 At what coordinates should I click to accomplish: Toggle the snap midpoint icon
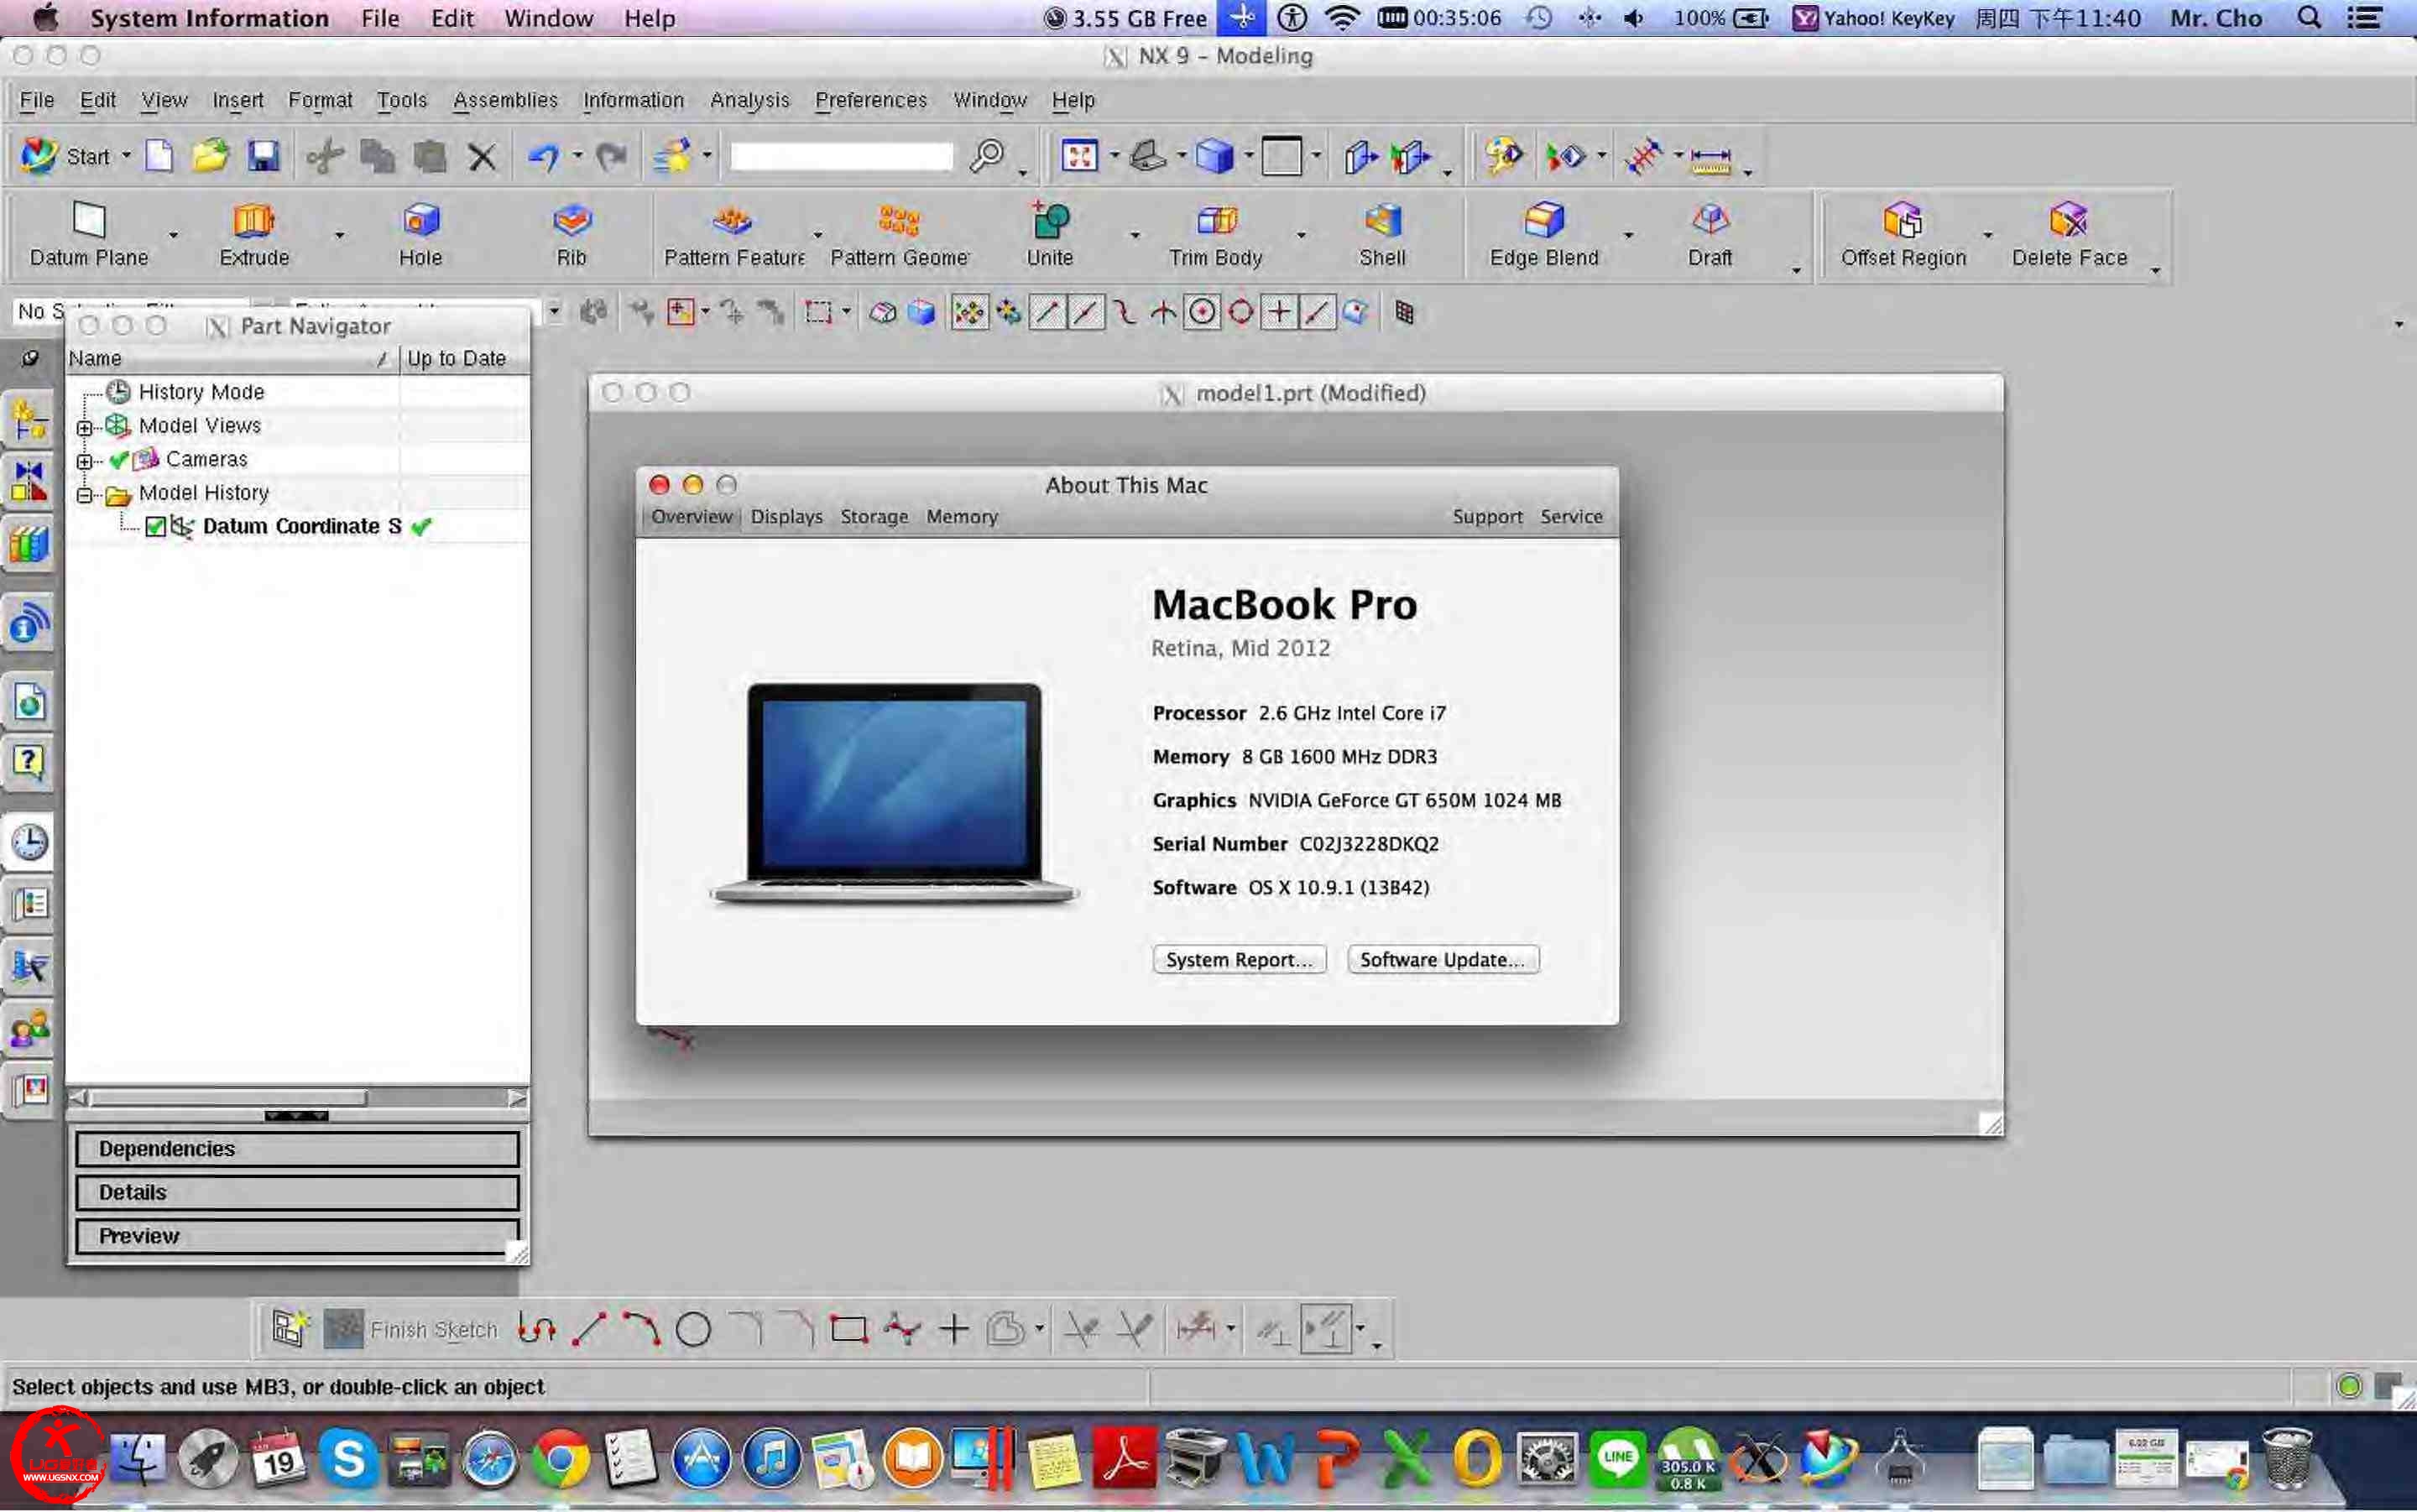[x=1085, y=313]
